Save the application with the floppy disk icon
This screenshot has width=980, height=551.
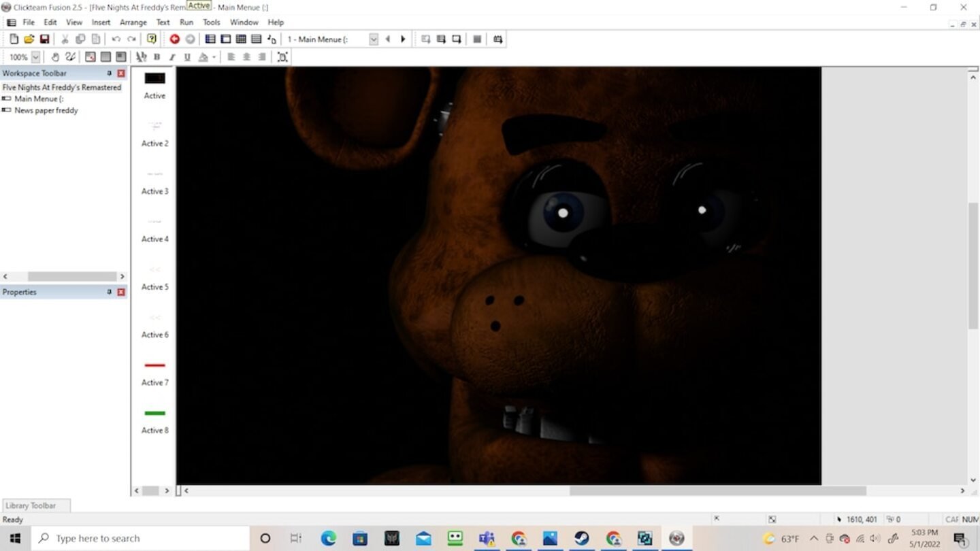pyautogui.click(x=44, y=39)
